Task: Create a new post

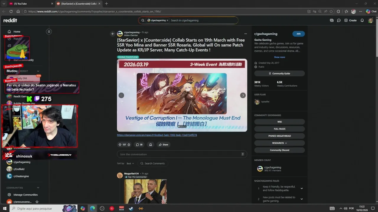Action: 350,20
